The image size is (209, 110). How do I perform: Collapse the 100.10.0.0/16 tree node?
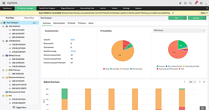click(x=3, y=26)
